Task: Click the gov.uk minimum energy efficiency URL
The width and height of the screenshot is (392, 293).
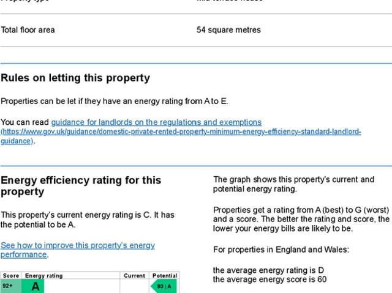Action: [x=181, y=132]
